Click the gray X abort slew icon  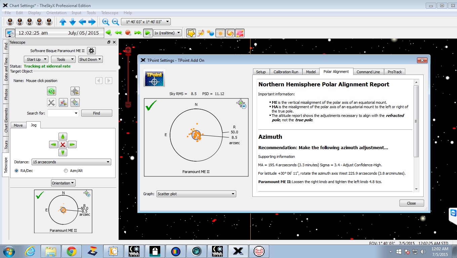(x=51, y=102)
